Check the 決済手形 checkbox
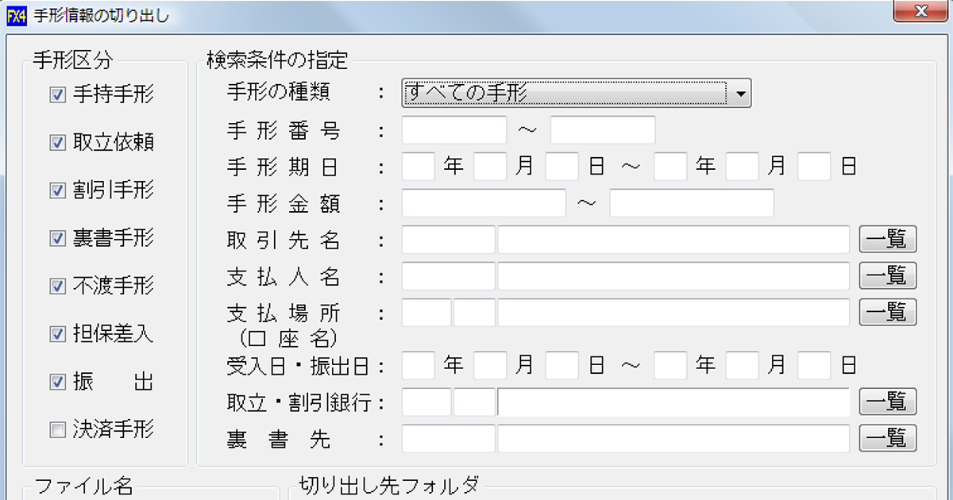Image resolution: width=953 pixels, height=500 pixels. (57, 430)
